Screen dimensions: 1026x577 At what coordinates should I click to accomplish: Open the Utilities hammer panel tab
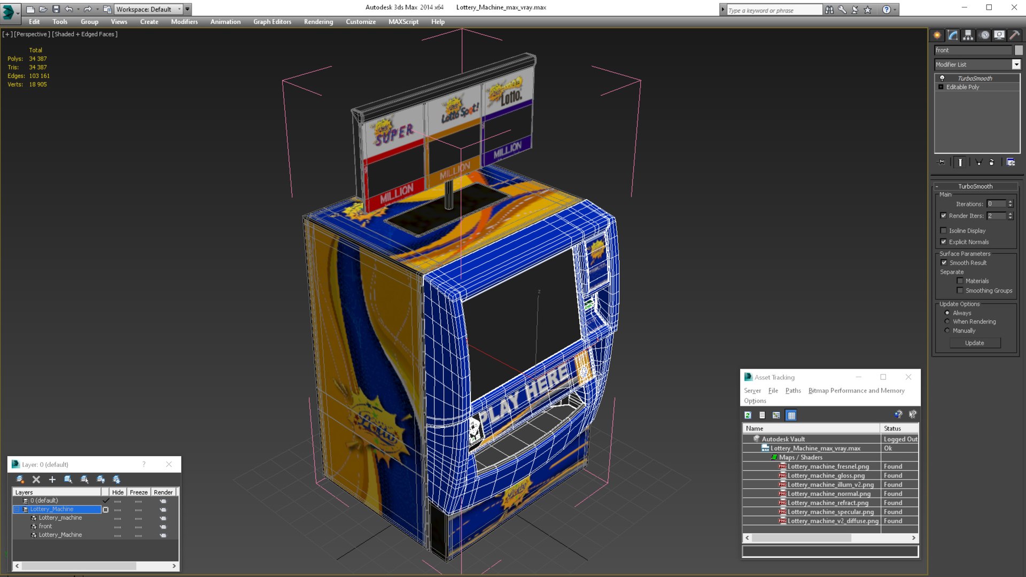[1014, 35]
